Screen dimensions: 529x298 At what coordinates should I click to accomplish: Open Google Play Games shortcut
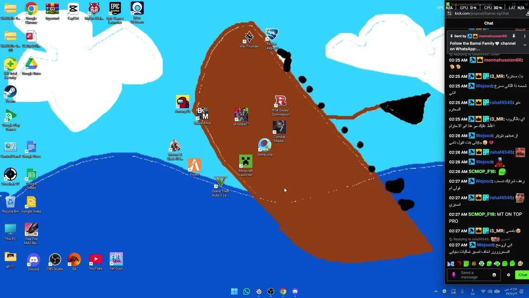point(11,120)
